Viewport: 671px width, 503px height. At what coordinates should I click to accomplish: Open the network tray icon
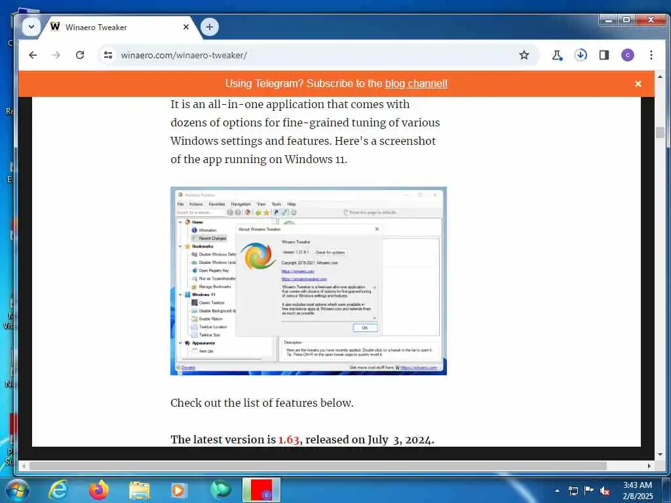573,491
